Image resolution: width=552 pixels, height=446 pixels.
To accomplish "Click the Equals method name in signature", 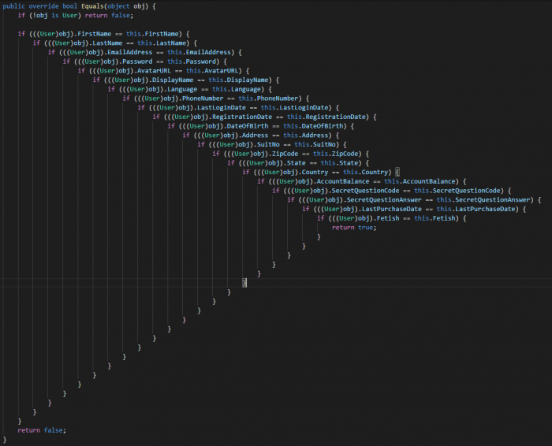I will (x=93, y=6).
